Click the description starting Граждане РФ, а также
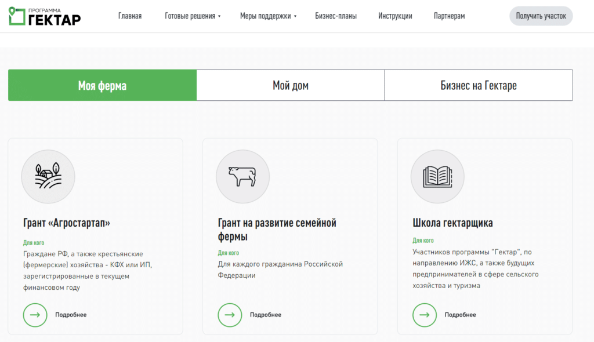The image size is (594, 342). (x=88, y=271)
